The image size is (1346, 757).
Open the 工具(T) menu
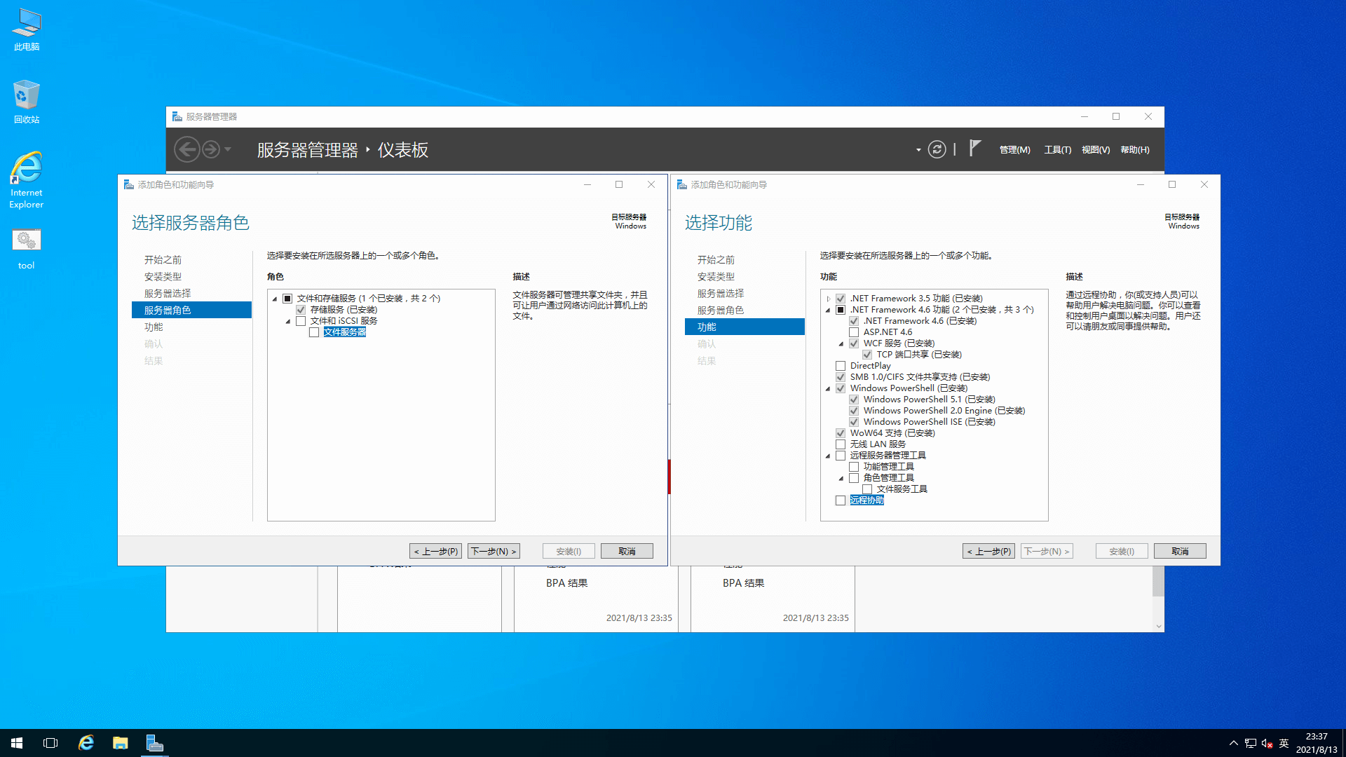[1057, 150]
